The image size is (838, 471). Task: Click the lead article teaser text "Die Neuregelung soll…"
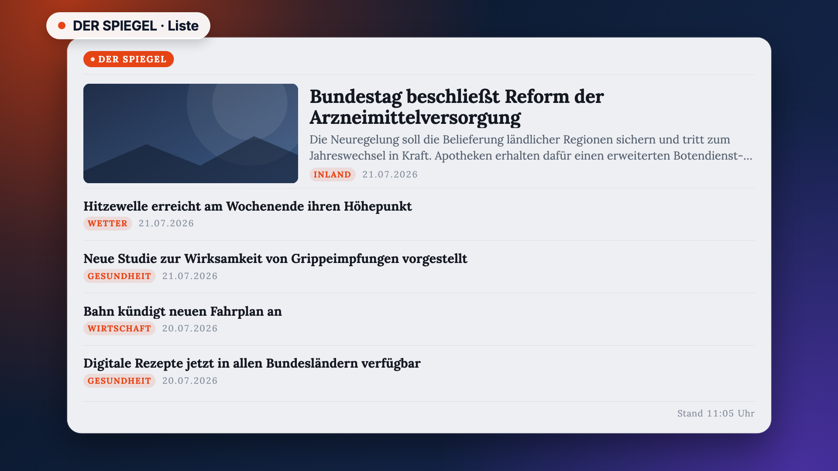click(531, 147)
